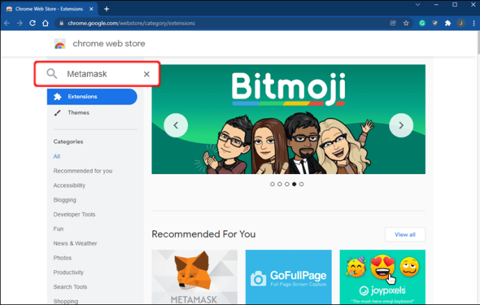The width and height of the screenshot is (480, 305).
Task: Choose the Shopping category
Action: (x=66, y=301)
